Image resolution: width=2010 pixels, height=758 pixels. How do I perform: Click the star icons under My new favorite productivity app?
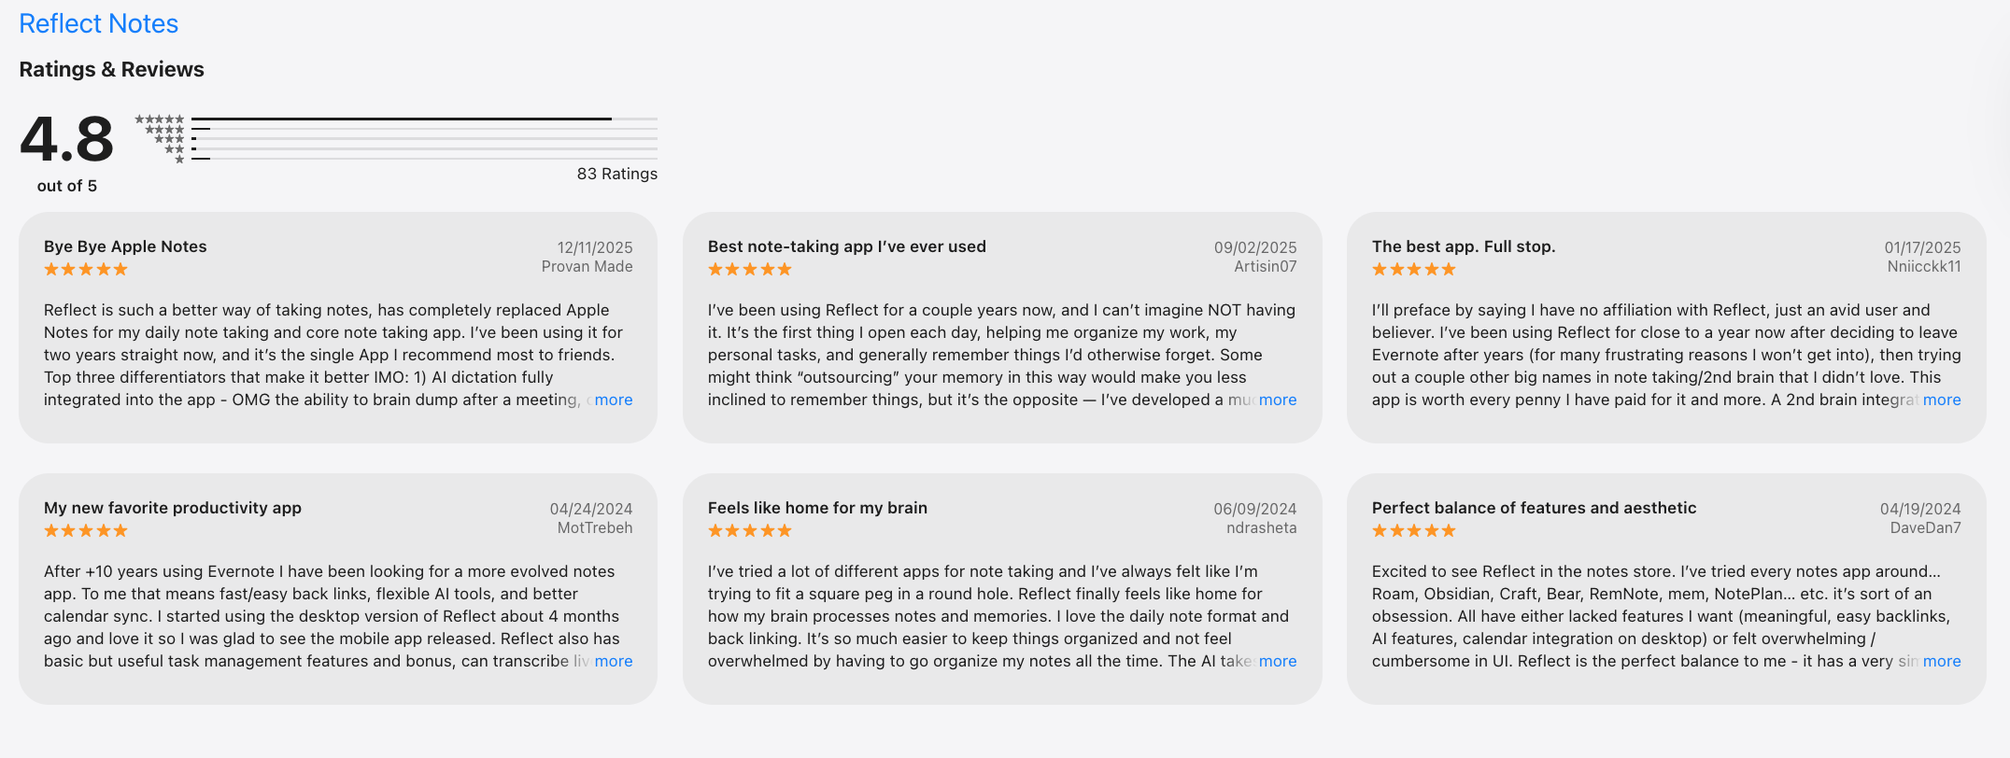[x=85, y=530]
